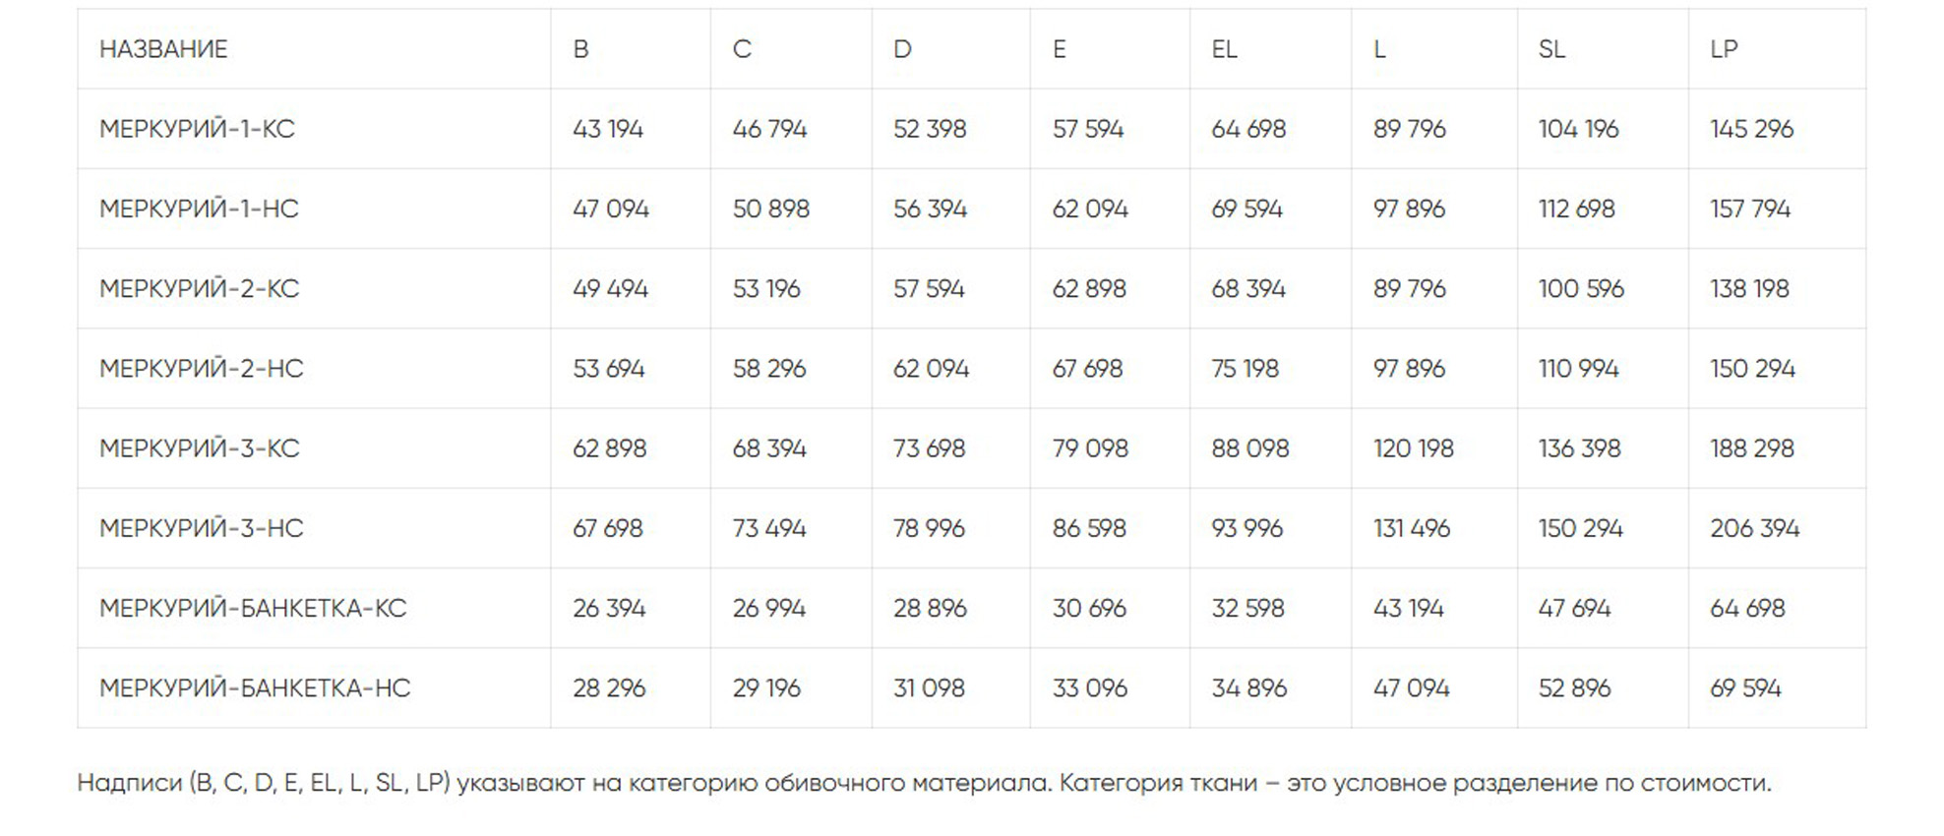Click the LP column header
Viewport: 1944px width, 836px height.
coord(1724,49)
